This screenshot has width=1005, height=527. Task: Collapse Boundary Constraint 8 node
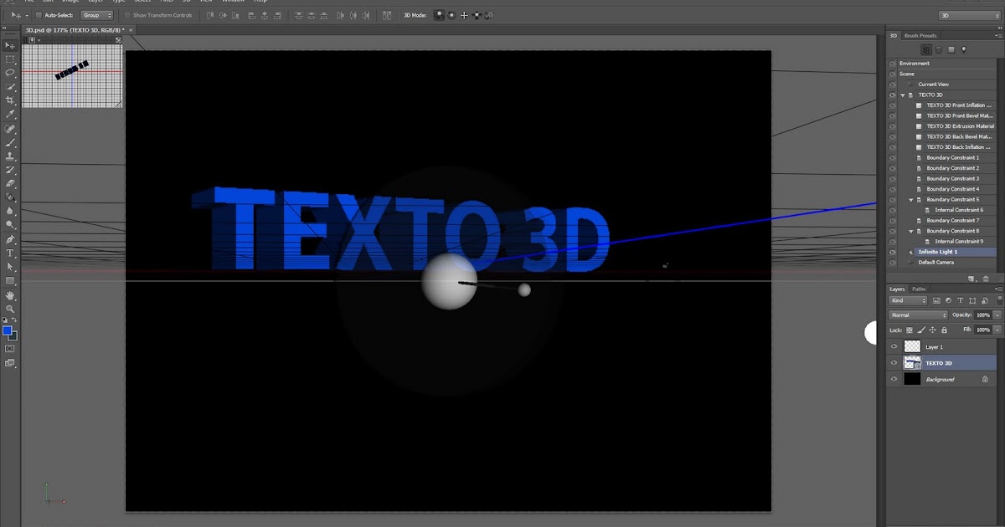click(x=911, y=231)
